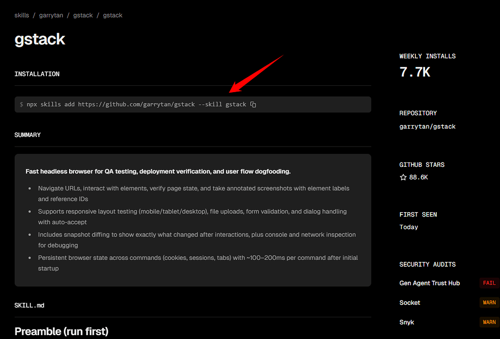This screenshot has height=339, width=500.
Task: Click the 'Preamble (run first)' heading
Action: point(61,331)
